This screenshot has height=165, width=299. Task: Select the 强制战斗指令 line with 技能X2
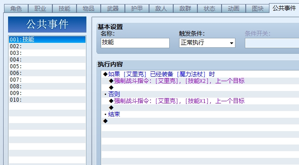click(200, 81)
